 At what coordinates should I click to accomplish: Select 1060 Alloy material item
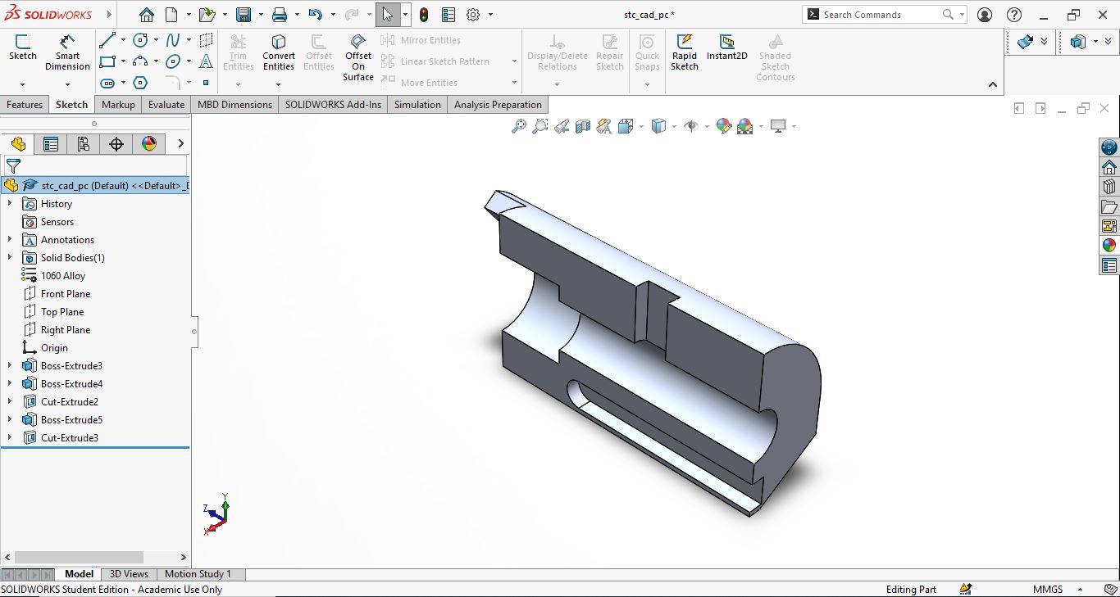pyautogui.click(x=63, y=276)
